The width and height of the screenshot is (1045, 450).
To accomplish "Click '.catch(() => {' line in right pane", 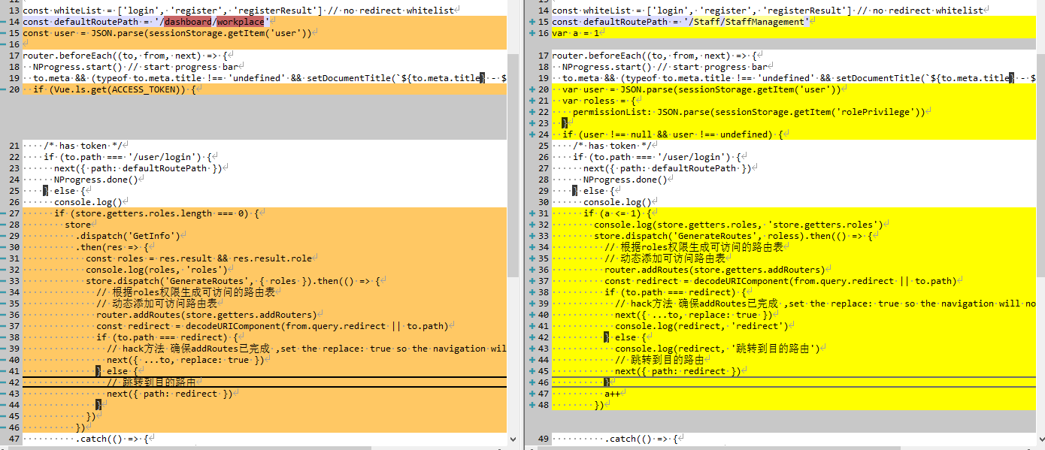I will 641,439.
